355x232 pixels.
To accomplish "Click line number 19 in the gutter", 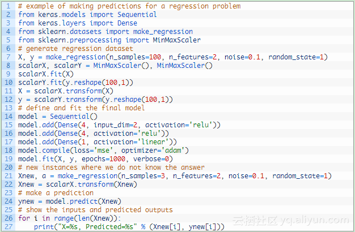I will [9, 159].
